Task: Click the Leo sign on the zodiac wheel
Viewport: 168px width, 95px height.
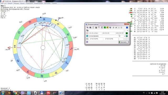Action: 28,72
